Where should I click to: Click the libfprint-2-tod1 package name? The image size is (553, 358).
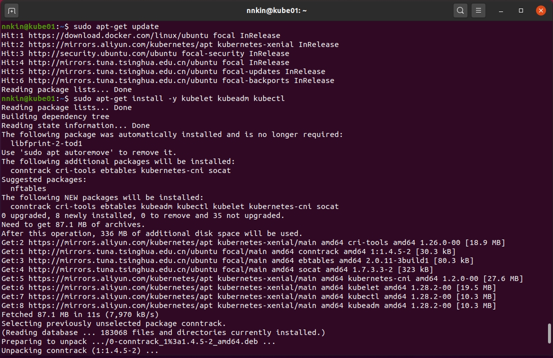[46, 143]
